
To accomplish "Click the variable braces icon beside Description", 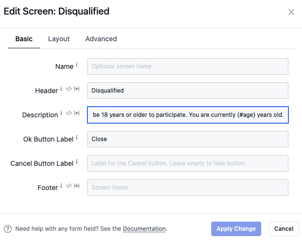I will pyautogui.click(x=77, y=114).
